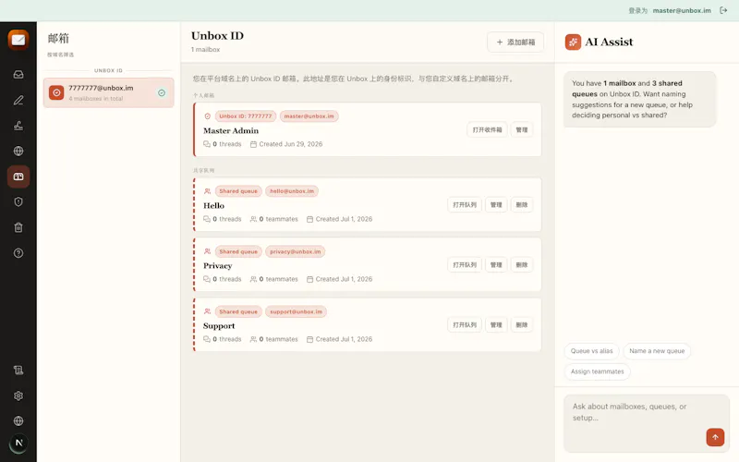Click 删除 delete on the Privacy queue
Image resolution: width=739 pixels, height=462 pixels.
coord(521,265)
